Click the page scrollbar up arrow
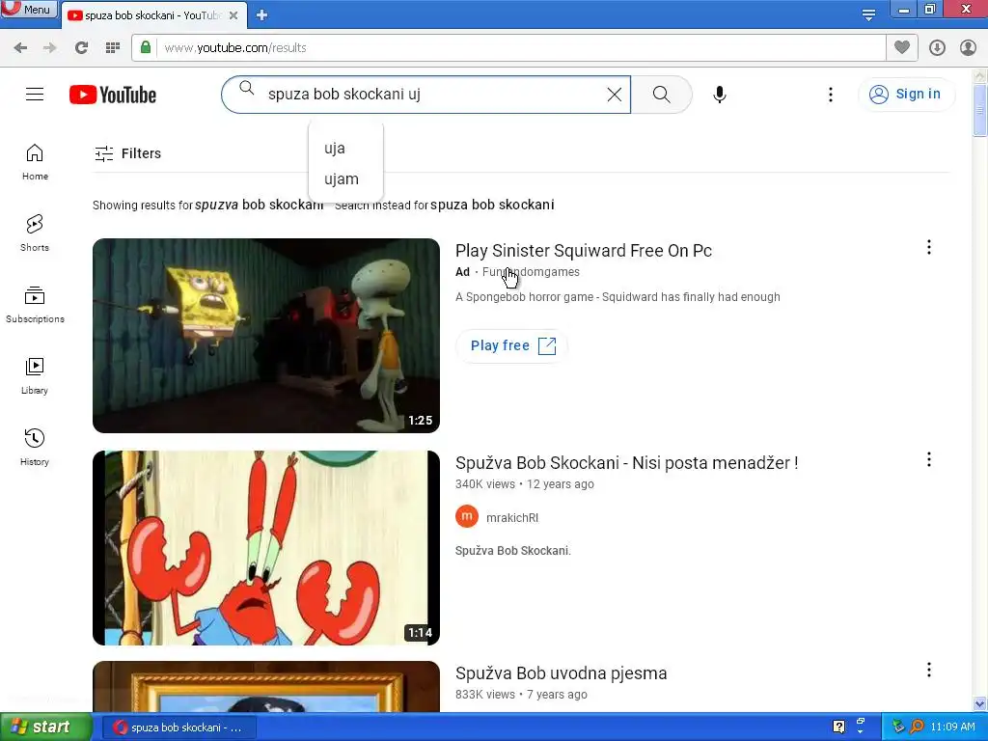This screenshot has height=741, width=988. click(979, 75)
